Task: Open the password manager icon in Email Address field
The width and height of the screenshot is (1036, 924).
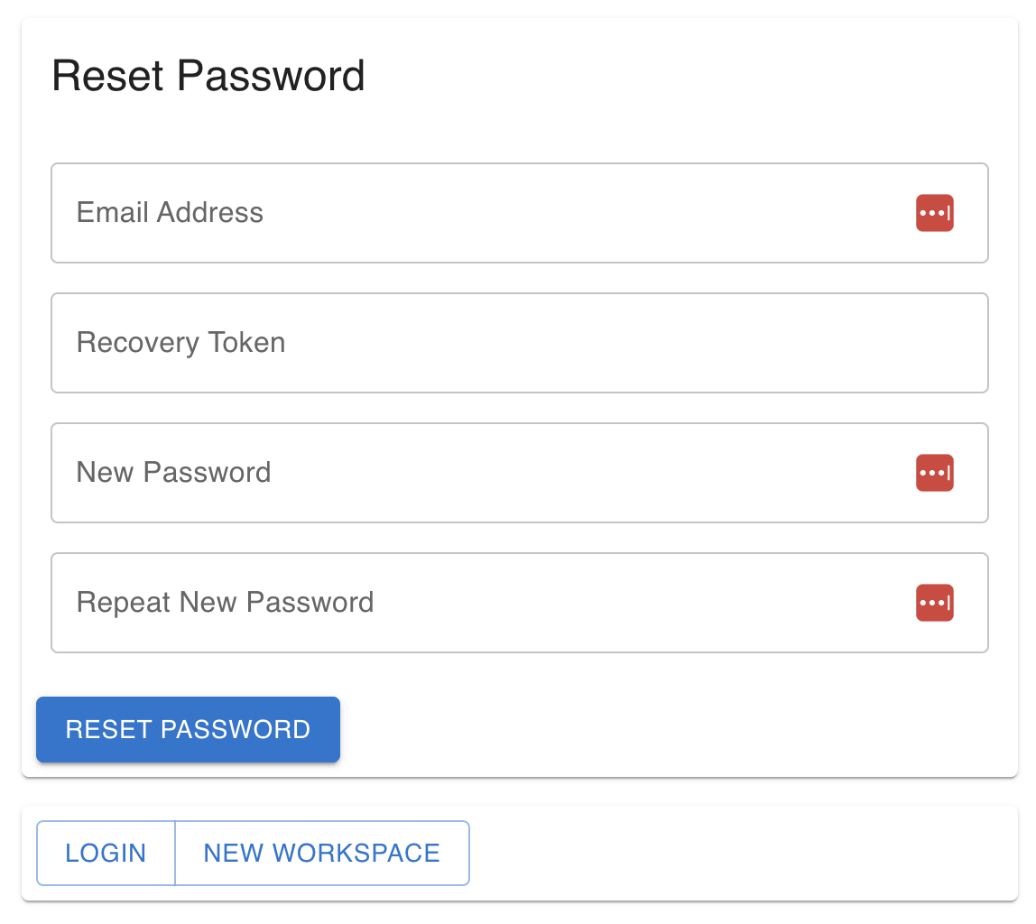Action: pyautogui.click(x=935, y=213)
